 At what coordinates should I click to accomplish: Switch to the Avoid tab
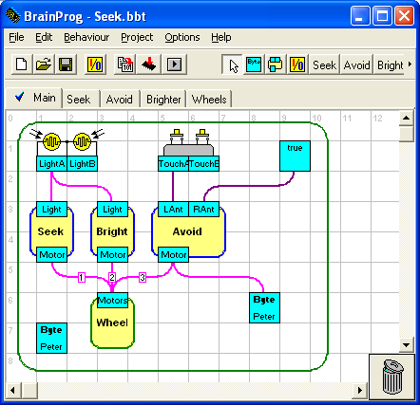(120, 100)
